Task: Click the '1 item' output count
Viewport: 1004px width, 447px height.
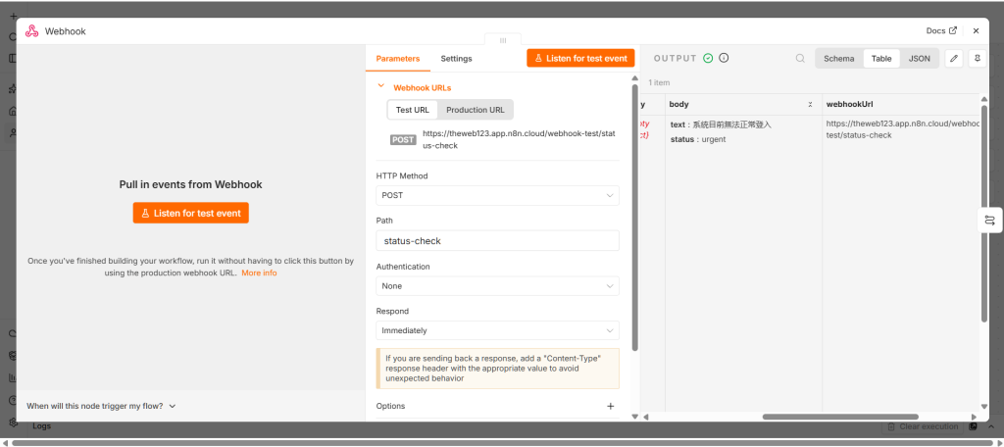Action: [659, 82]
